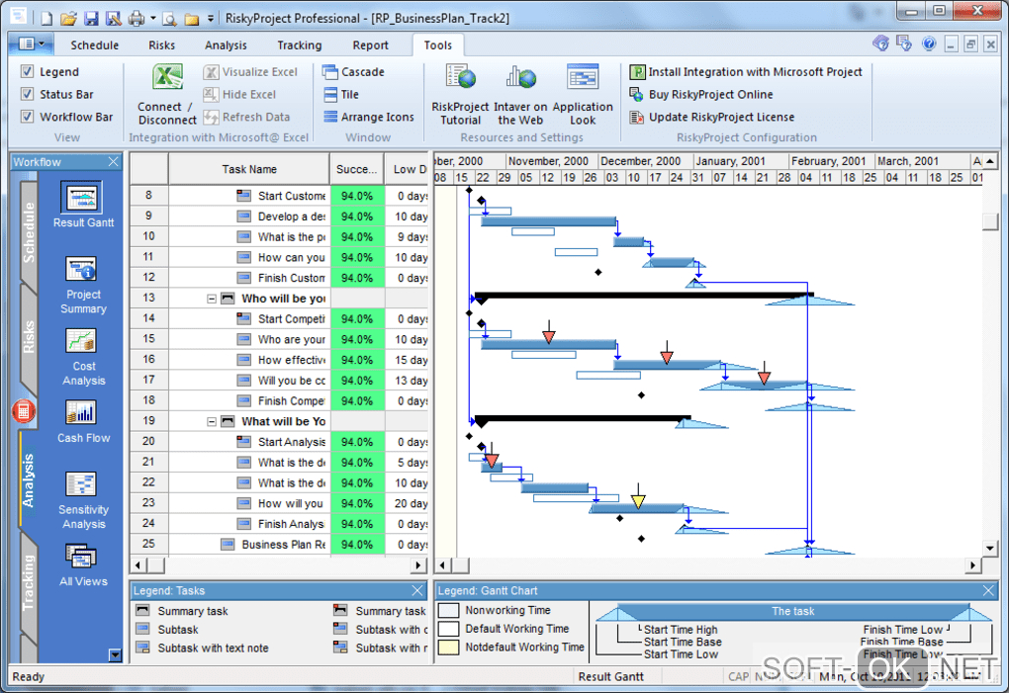The image size is (1009, 693).
Task: Click Update RiskyProject License
Action: 721,117
